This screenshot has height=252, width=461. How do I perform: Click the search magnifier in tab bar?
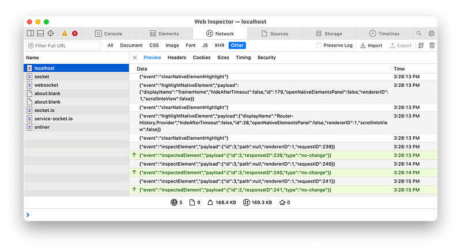pos(419,34)
